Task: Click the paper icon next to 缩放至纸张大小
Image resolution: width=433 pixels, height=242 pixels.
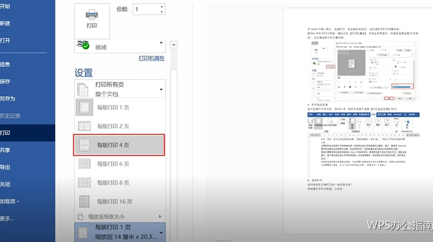Action: tap(81, 217)
